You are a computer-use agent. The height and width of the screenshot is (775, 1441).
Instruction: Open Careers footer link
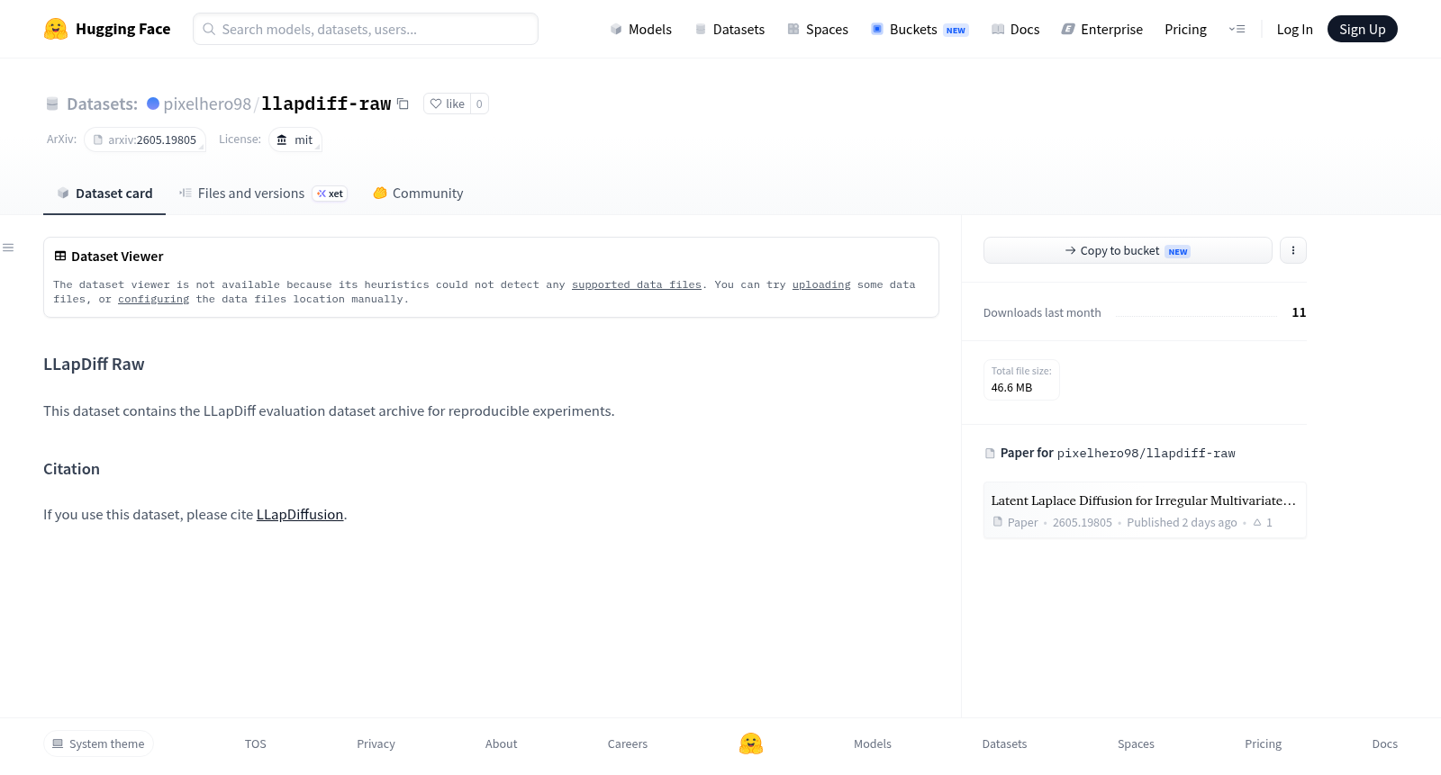point(628,743)
